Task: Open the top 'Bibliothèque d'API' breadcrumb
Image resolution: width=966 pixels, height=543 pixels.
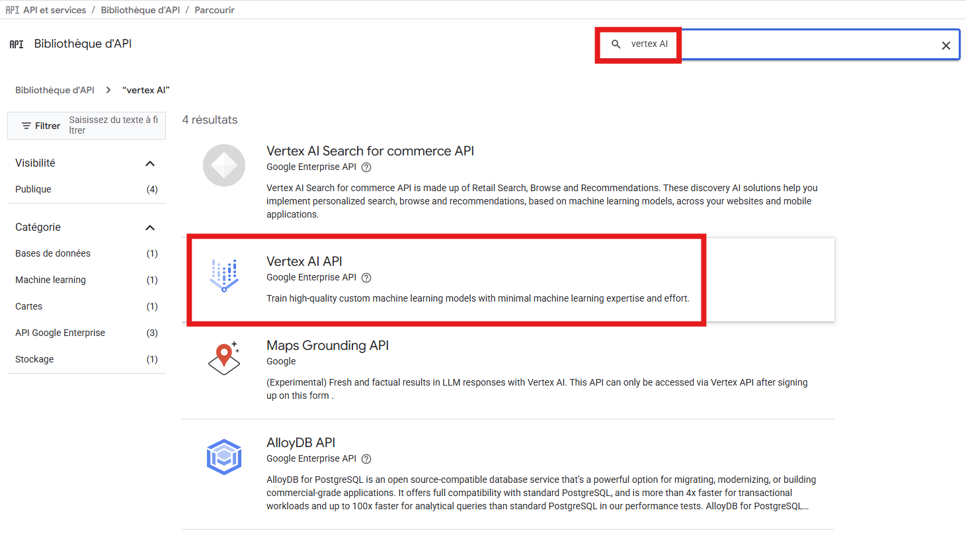Action: pos(140,10)
